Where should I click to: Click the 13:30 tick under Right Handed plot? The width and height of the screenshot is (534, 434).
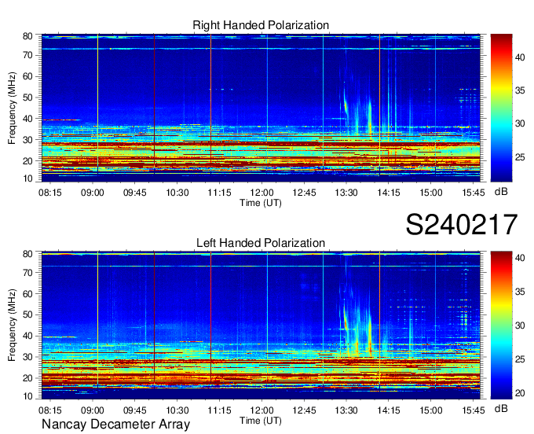click(346, 193)
